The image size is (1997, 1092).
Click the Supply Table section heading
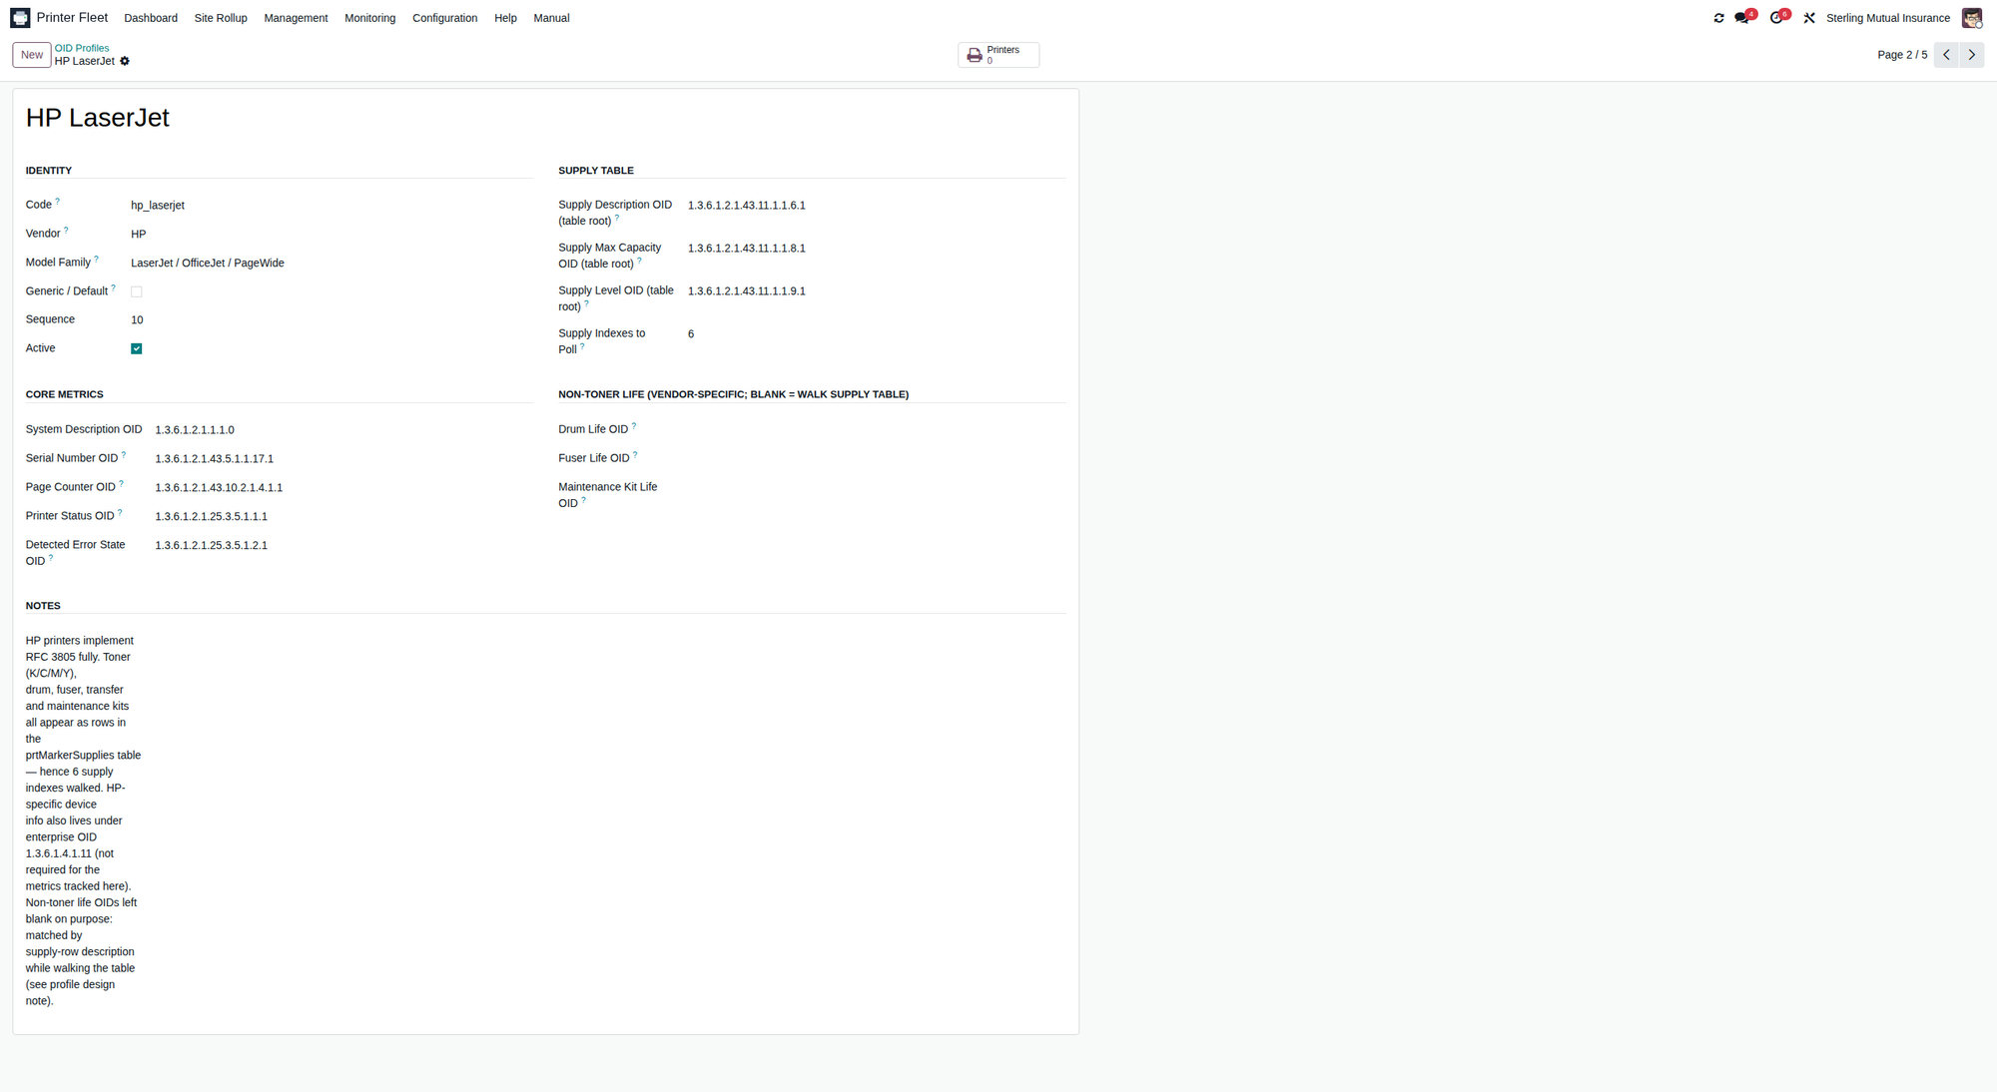tap(596, 171)
